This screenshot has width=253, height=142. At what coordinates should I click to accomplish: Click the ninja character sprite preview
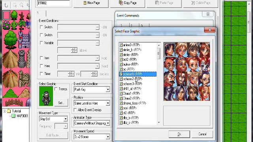click(x=46, y=96)
